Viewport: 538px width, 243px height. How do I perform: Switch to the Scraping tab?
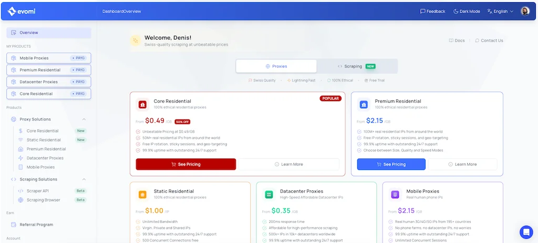(x=357, y=66)
